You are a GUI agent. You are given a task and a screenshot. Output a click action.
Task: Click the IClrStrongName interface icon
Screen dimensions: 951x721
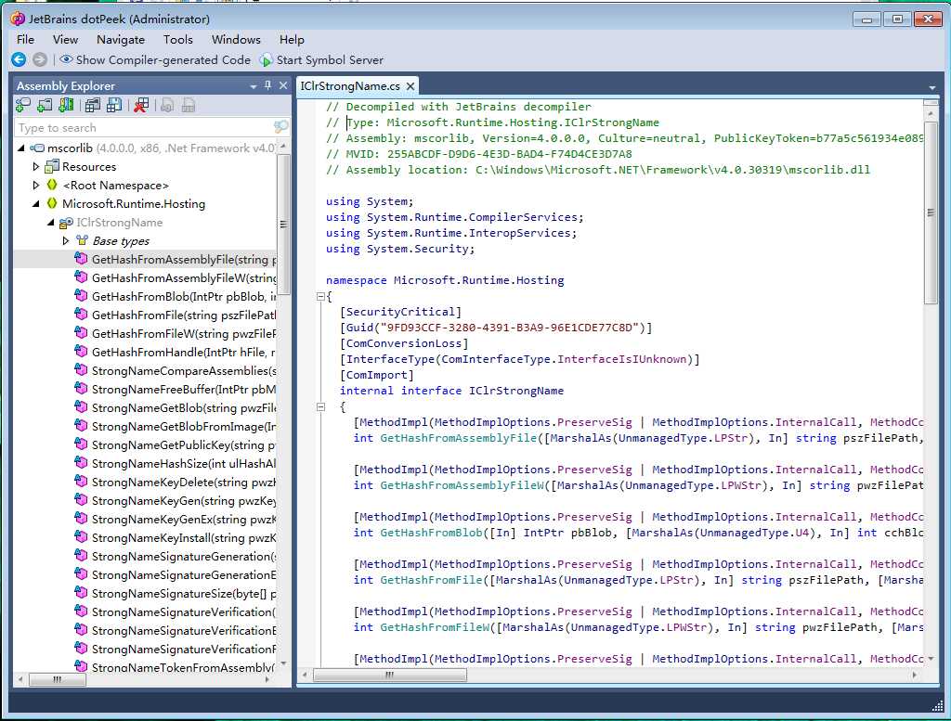coord(66,223)
